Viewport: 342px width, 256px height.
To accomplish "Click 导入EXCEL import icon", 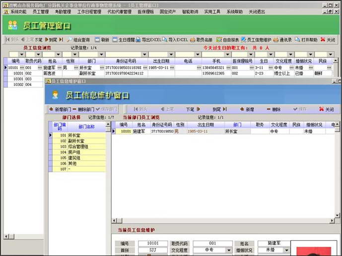I will [x=175, y=40].
